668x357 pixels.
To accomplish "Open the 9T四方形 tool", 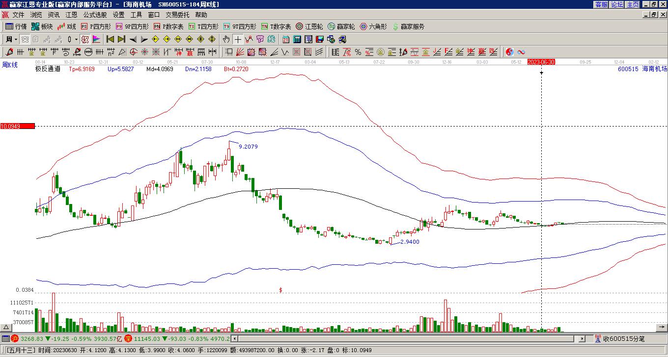I will click(x=240, y=26).
